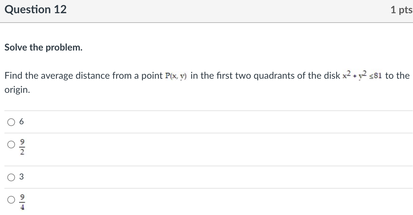Select the radio button for answer 6

(11, 122)
